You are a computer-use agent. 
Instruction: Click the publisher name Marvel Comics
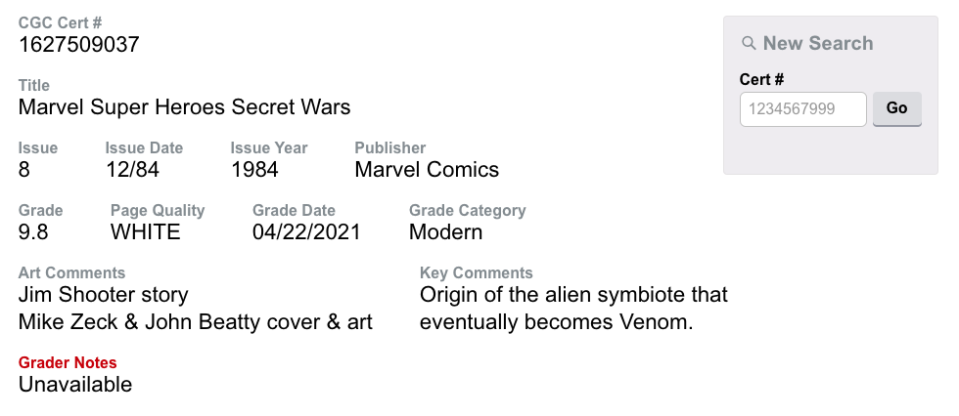tap(427, 170)
